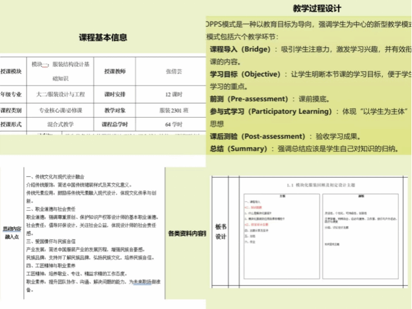Image resolution: width=412 pixels, height=309 pixels.
Task: Click the value 服装 2301 班
Action: pos(174,110)
